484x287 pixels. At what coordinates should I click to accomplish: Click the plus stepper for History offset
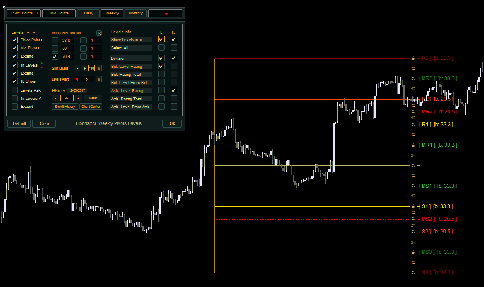click(78, 98)
